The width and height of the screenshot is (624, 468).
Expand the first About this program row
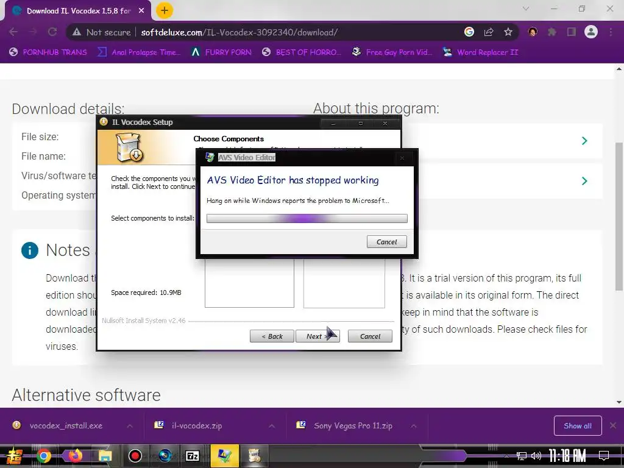[x=584, y=141]
